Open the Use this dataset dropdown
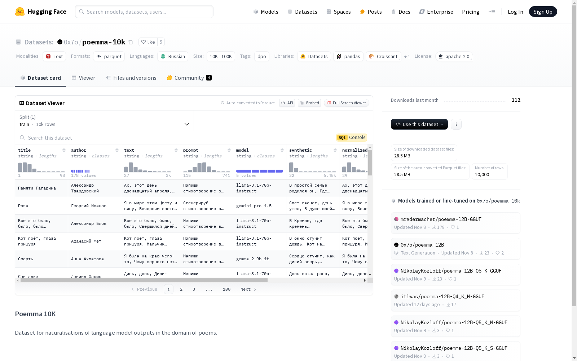 [x=419, y=124]
